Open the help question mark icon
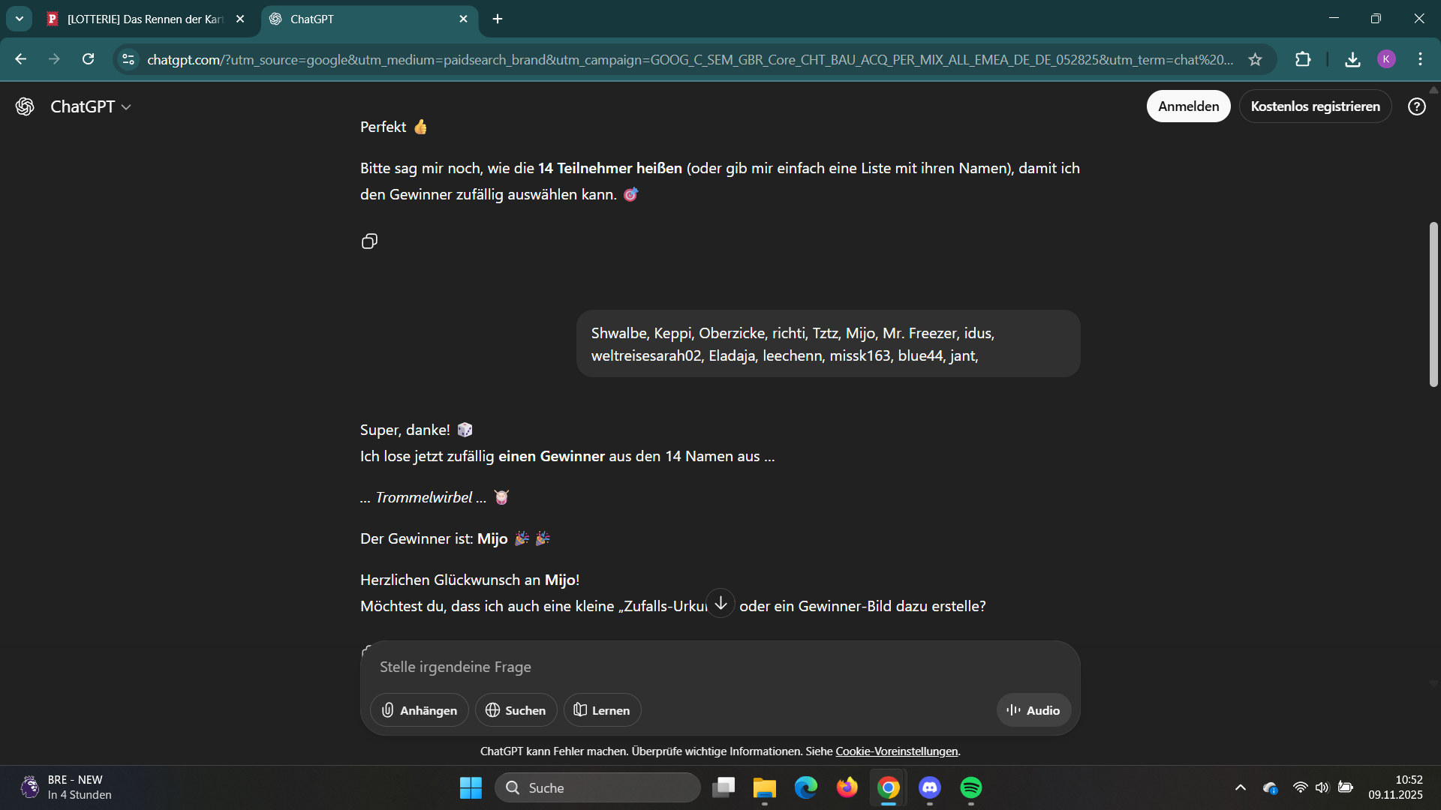This screenshot has height=810, width=1441. 1416,106
